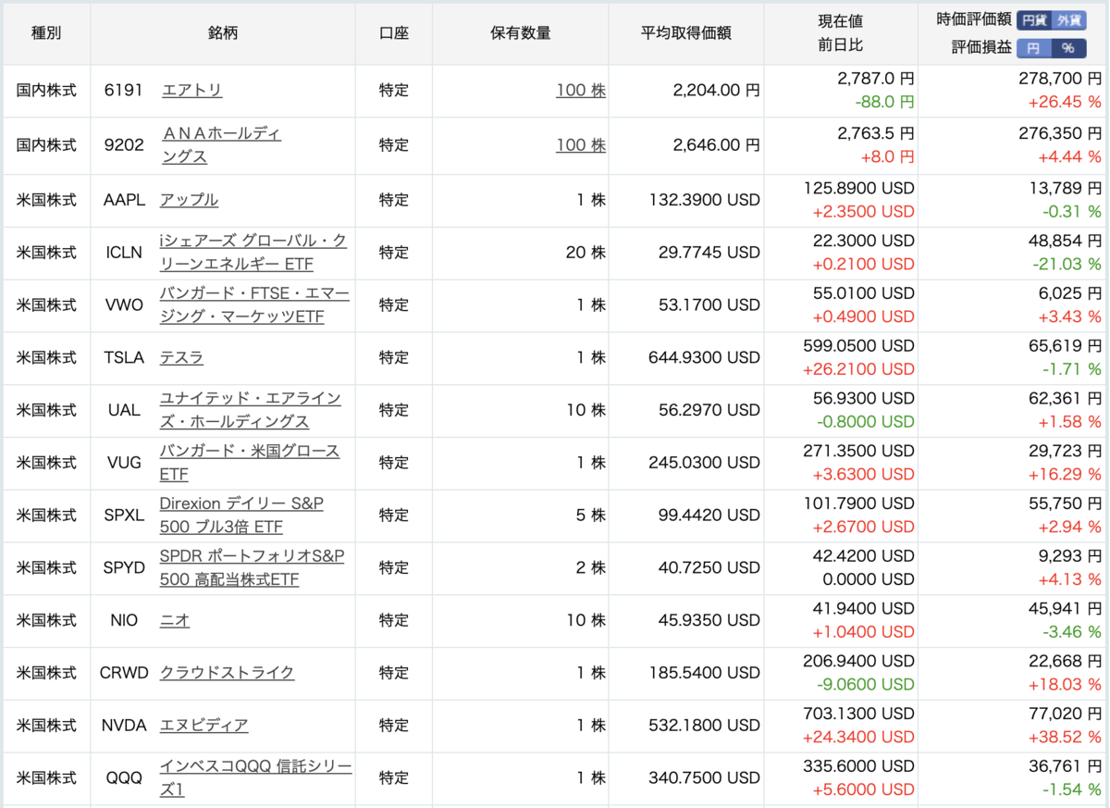Select the ICLN ticker symbol
This screenshot has height=808, width=1110.
point(124,253)
